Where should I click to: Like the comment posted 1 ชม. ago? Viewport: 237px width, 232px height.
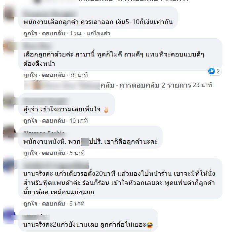coord(30,33)
